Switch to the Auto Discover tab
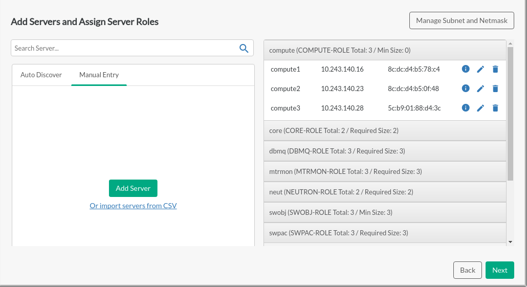This screenshot has width=527, height=287. (41, 75)
